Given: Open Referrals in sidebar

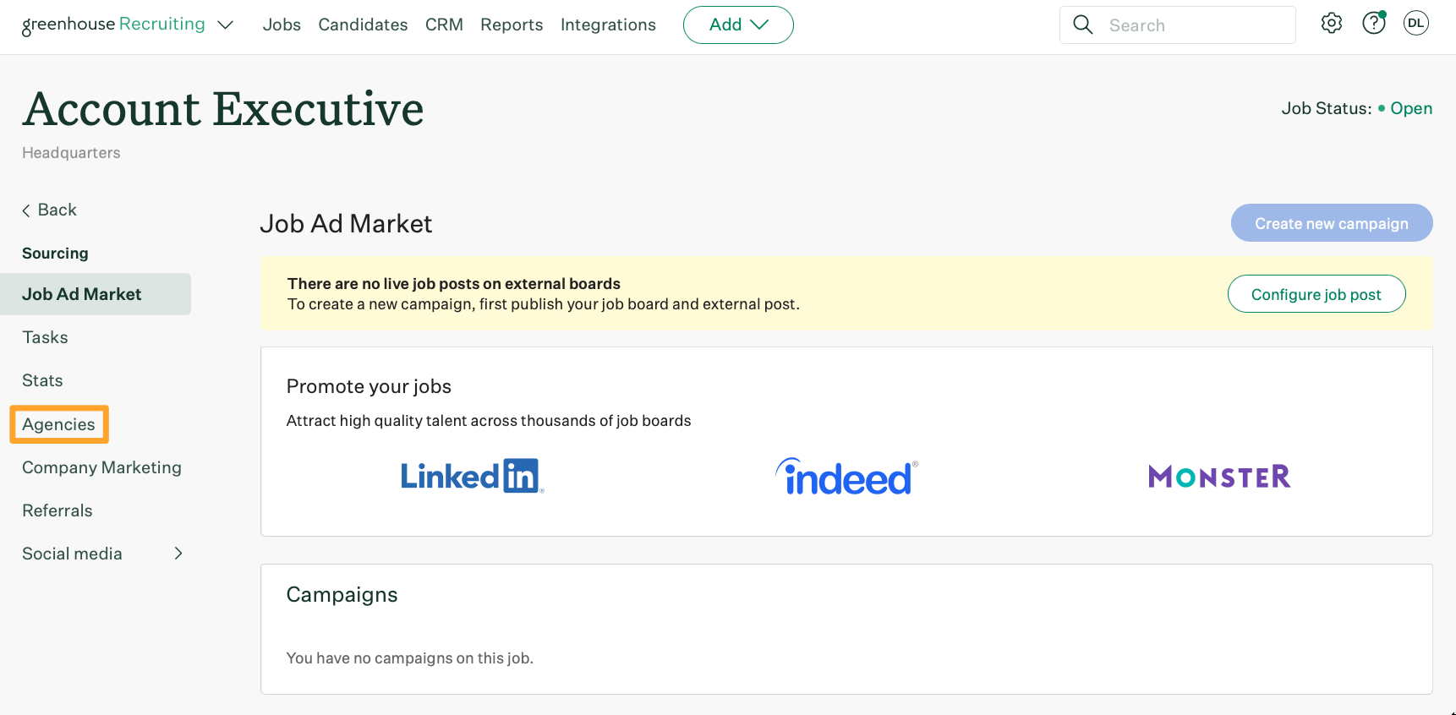Looking at the screenshot, I should [57, 510].
